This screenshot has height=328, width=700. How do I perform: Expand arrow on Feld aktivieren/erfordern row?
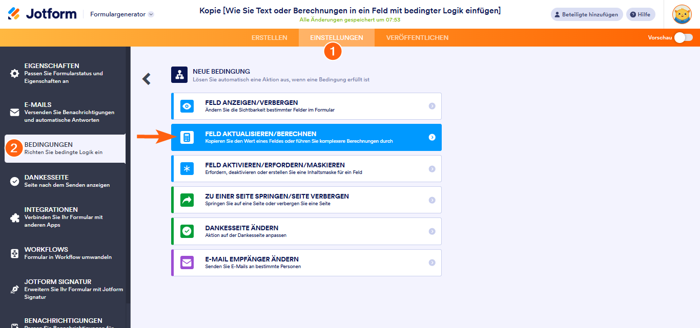432,169
